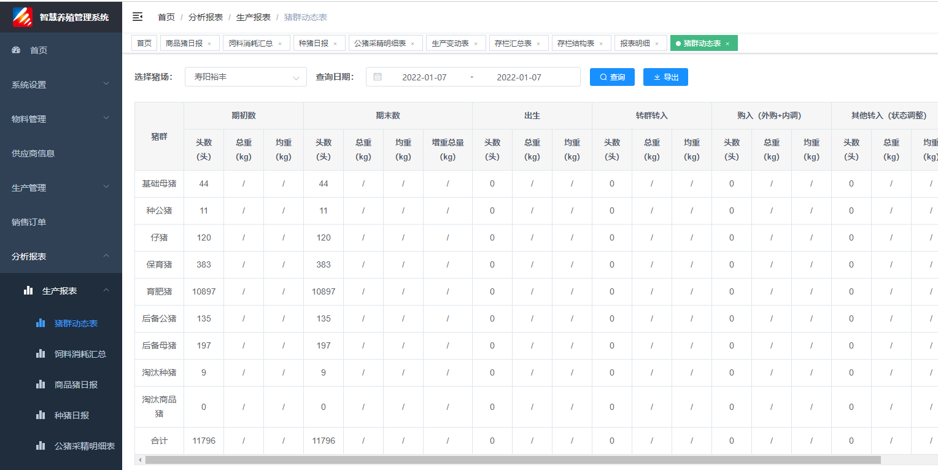Open the 选择猪场 dropdown showing 寿阳裕丰
Image resolution: width=938 pixels, height=470 pixels.
246,77
